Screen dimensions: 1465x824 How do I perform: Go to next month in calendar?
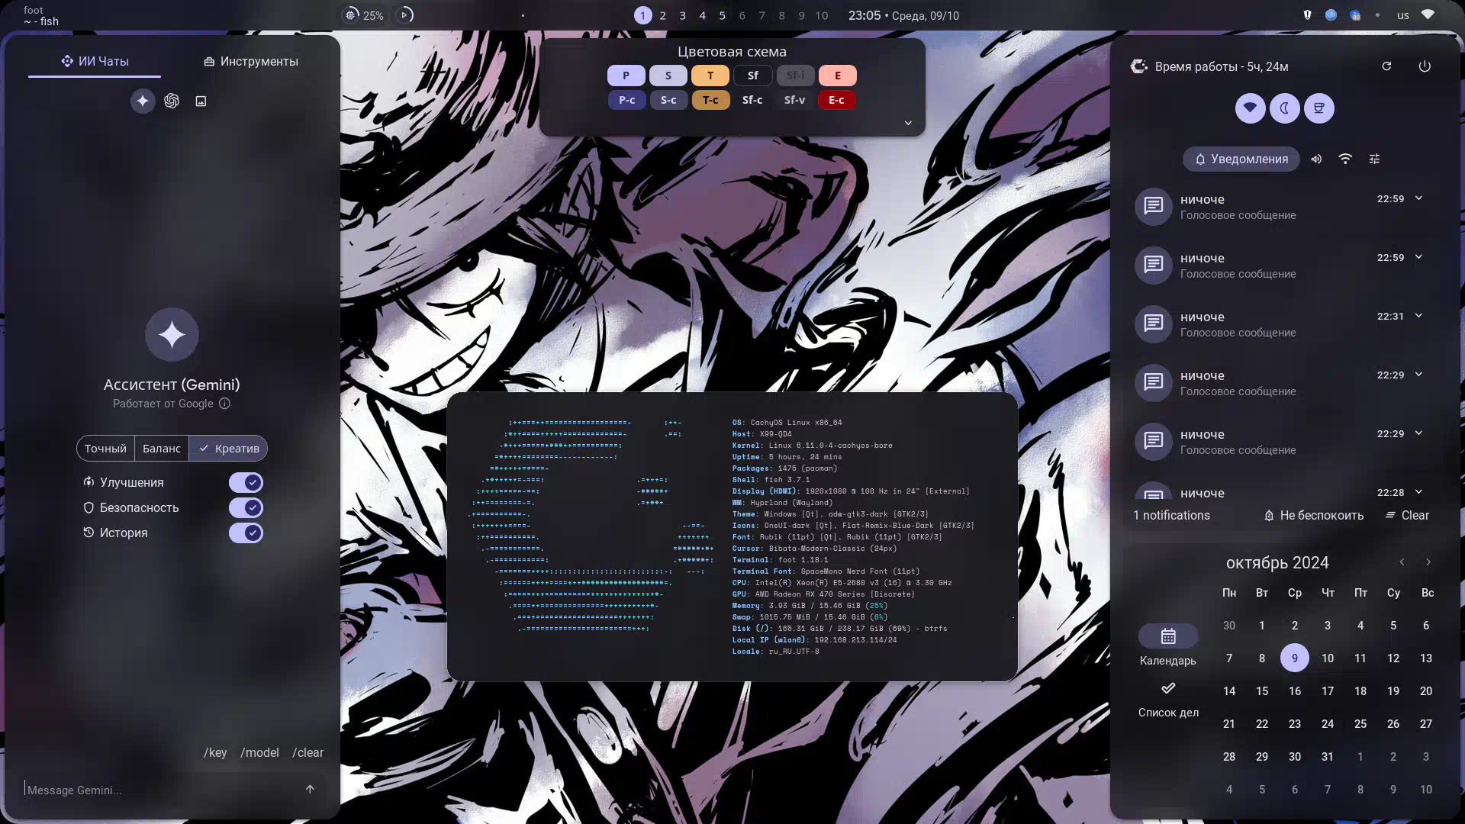(x=1428, y=562)
